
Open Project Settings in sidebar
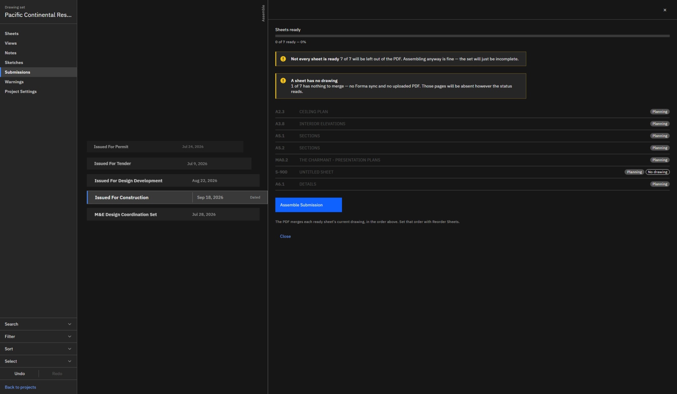(38, 91)
